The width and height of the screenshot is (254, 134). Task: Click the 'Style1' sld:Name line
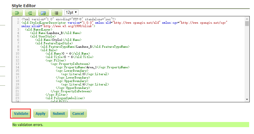click(58, 40)
